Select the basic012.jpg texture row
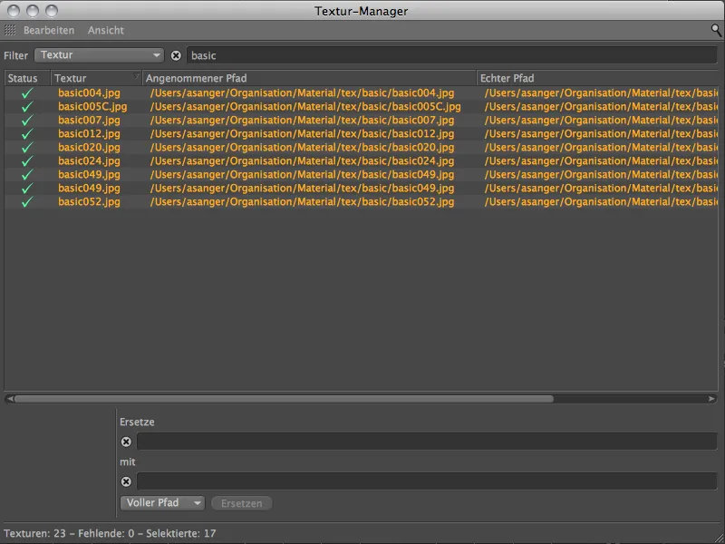This screenshot has height=544, width=725. tap(89, 134)
